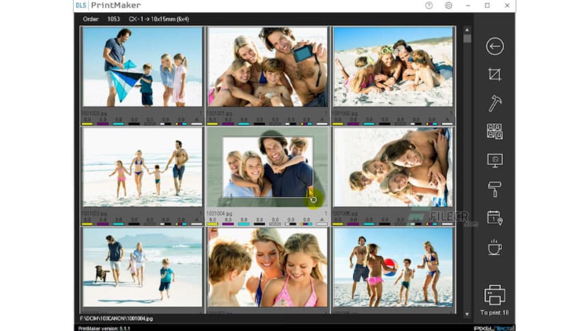Viewport: 571px width, 331px height.
Task: Open the help question mark icon
Action: [x=429, y=5]
